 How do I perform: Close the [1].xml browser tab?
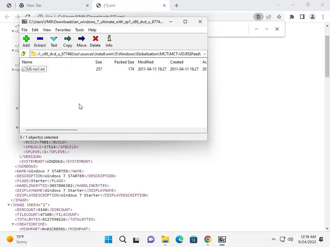coord(164,5)
